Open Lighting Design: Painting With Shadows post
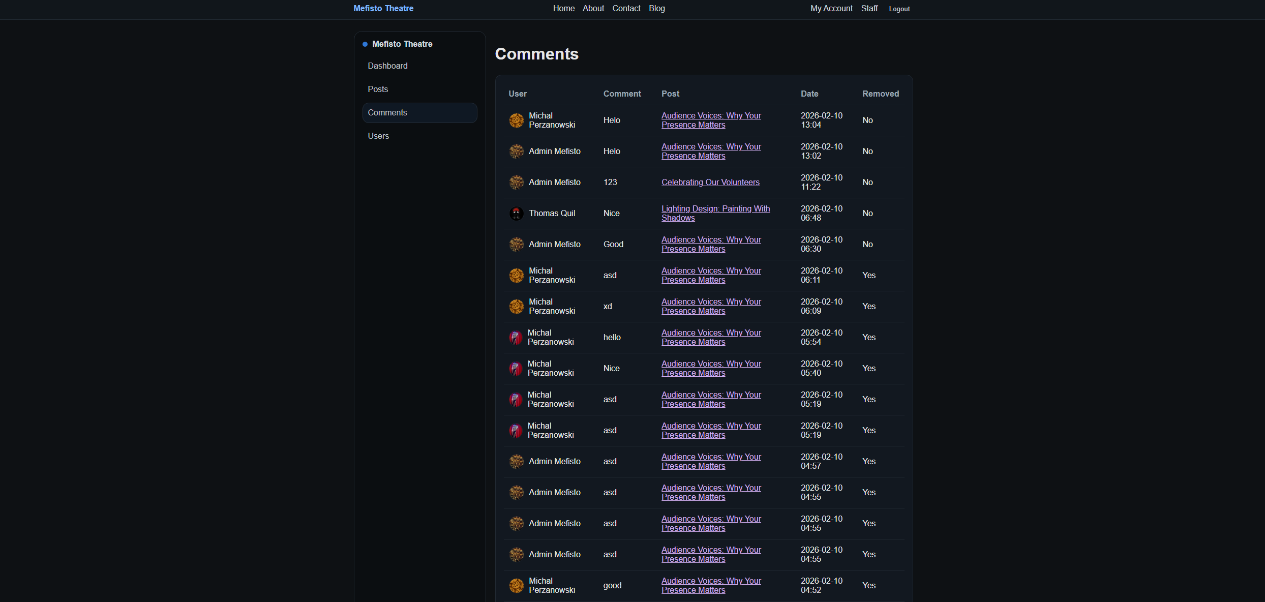This screenshot has width=1265, height=602. pos(715,213)
